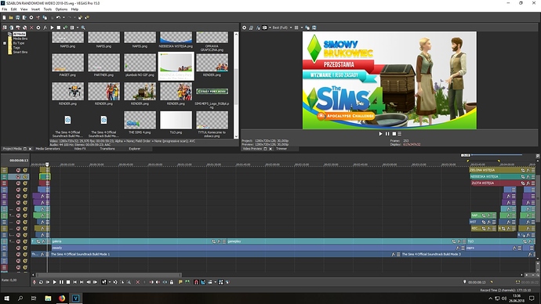Screen dimensions: 541x304
Task: Stop the video preview below Sims image
Action: tap(394, 134)
